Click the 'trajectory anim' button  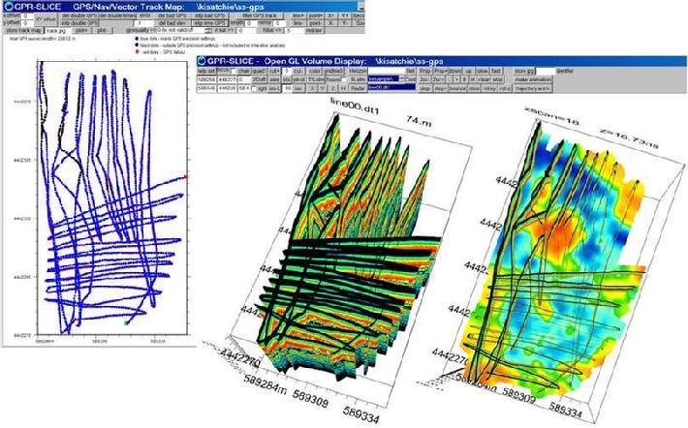click(x=533, y=88)
